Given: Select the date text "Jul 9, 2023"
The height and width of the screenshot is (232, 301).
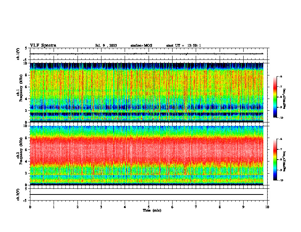Looking at the screenshot, I should click(x=106, y=45).
